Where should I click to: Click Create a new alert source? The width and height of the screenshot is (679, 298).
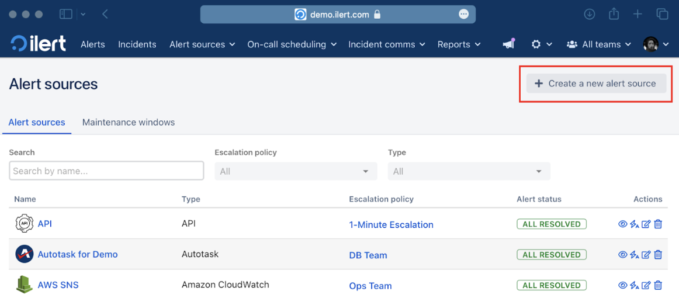596,83
